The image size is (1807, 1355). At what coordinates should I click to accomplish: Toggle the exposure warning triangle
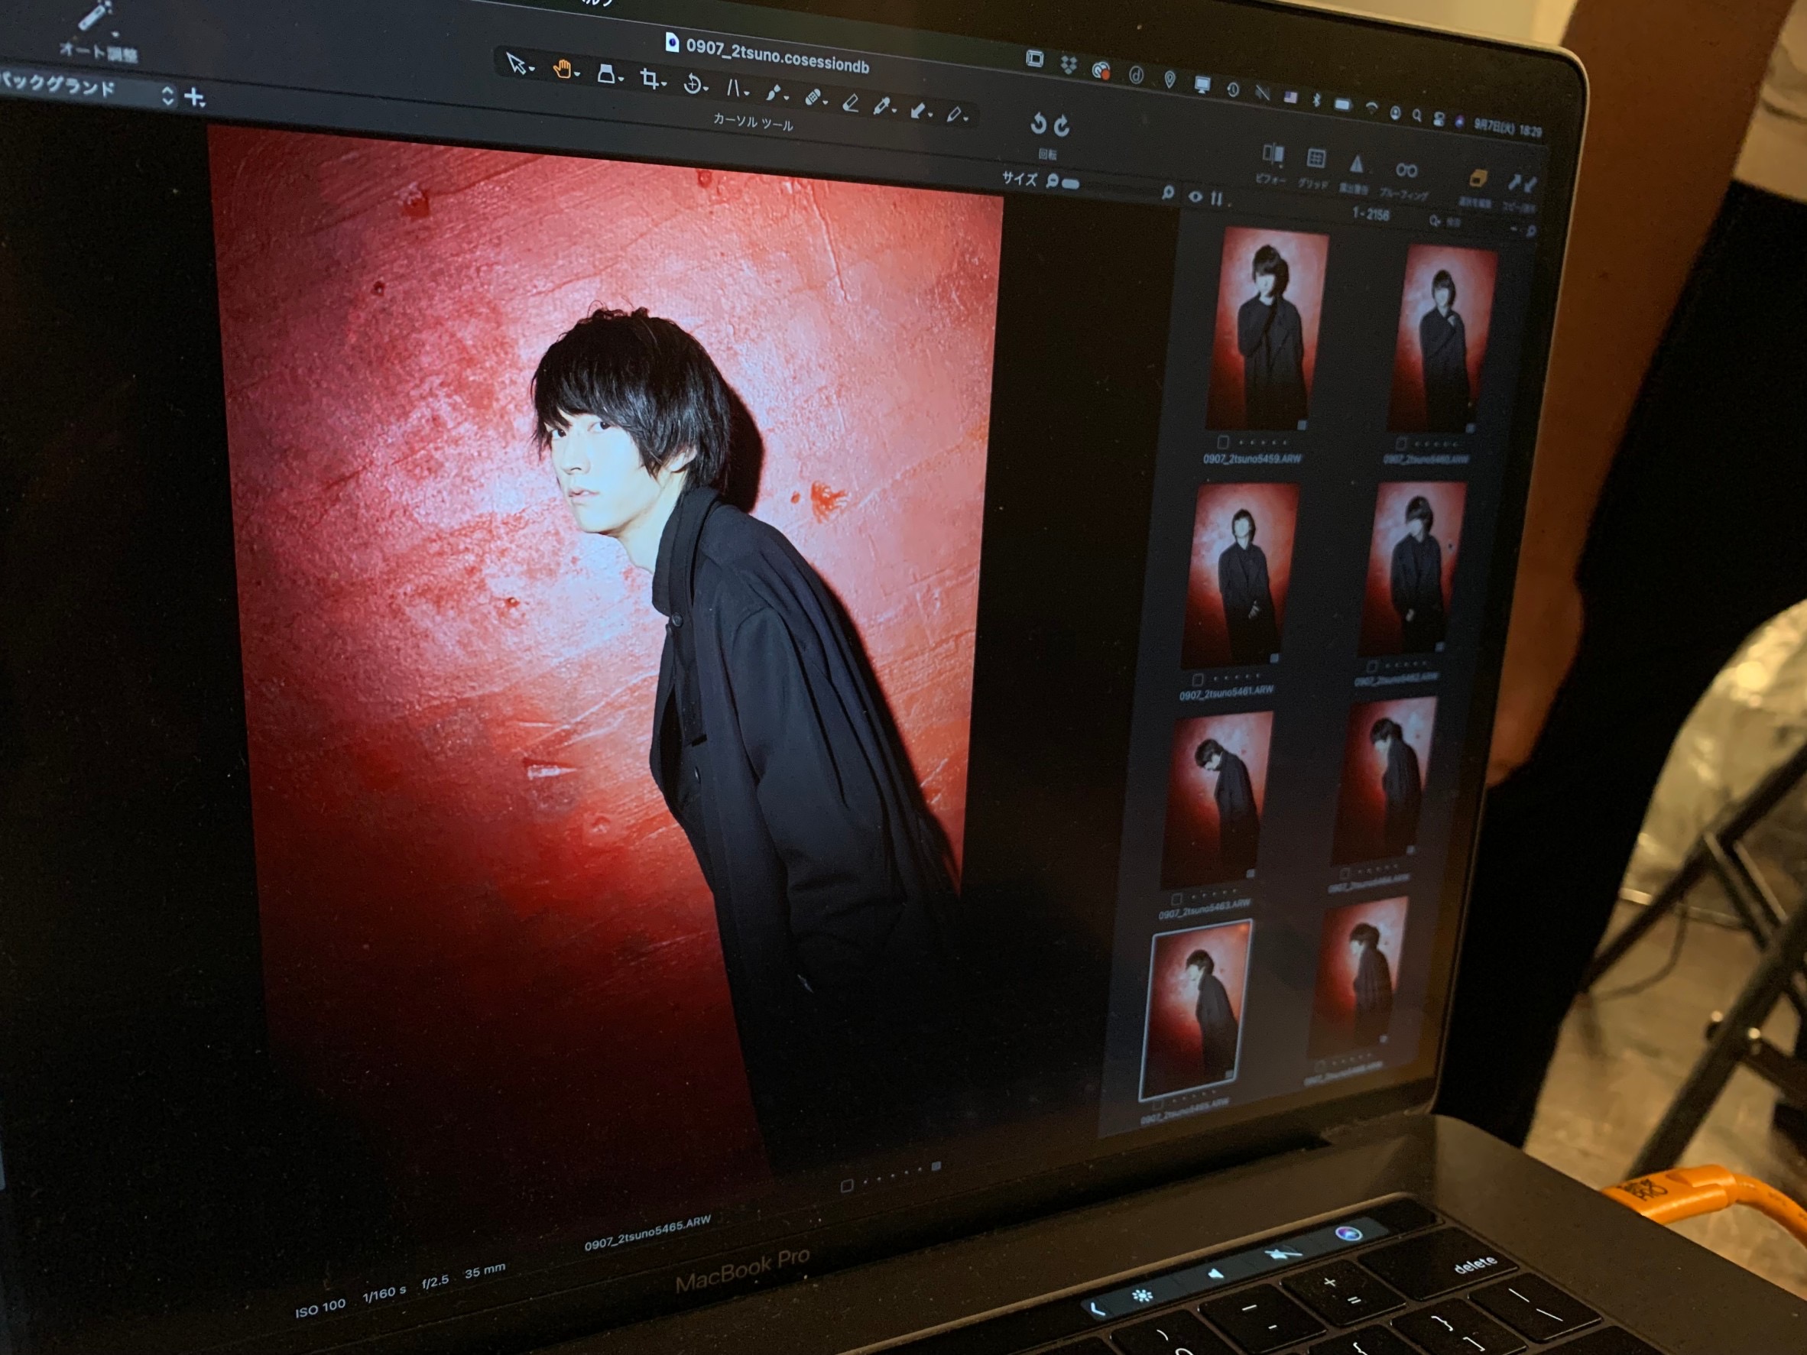[x=1356, y=165]
